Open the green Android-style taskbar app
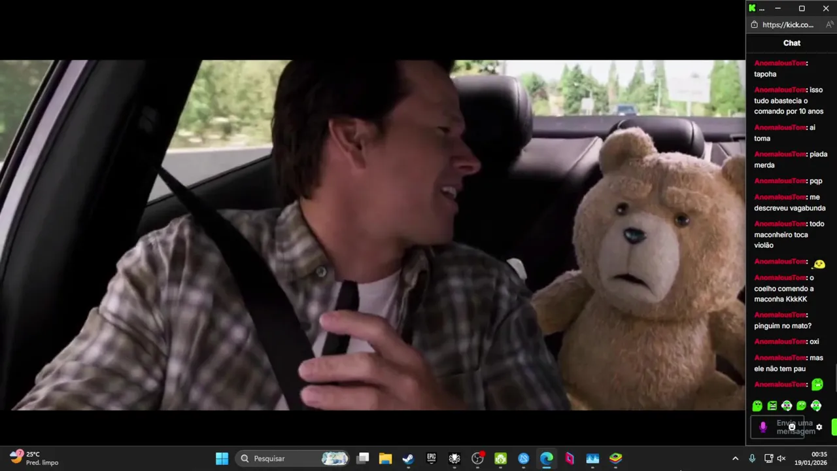 500,459
